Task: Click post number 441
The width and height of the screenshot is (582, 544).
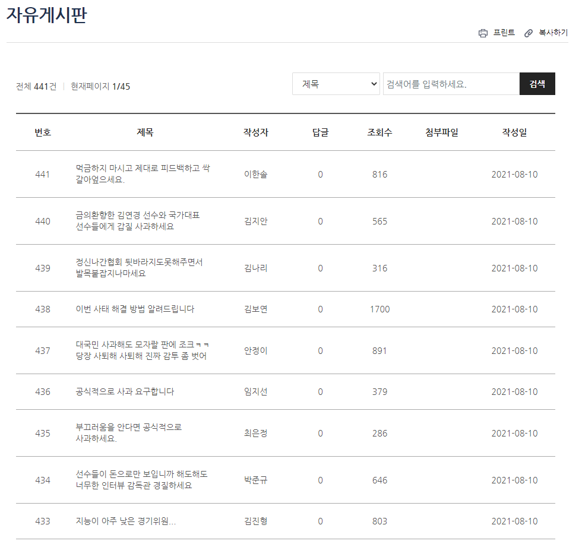Action: click(x=43, y=175)
